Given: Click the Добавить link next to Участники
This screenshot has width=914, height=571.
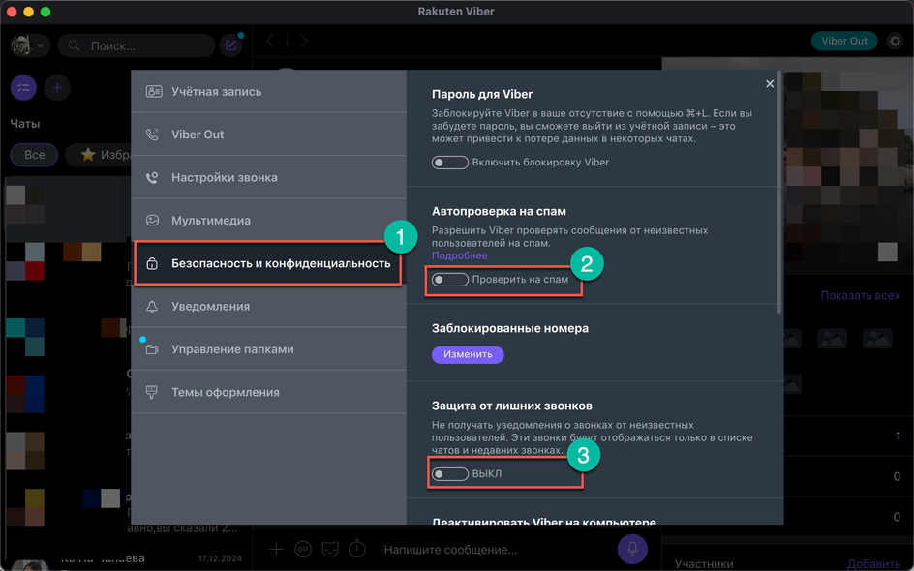Looking at the screenshot, I should tap(873, 564).
